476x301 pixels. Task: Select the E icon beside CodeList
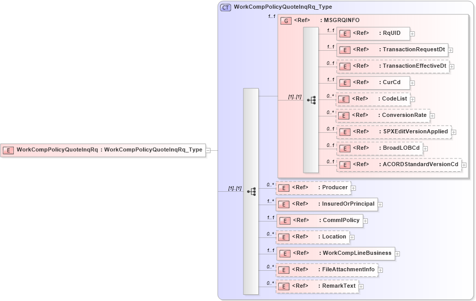click(344, 99)
